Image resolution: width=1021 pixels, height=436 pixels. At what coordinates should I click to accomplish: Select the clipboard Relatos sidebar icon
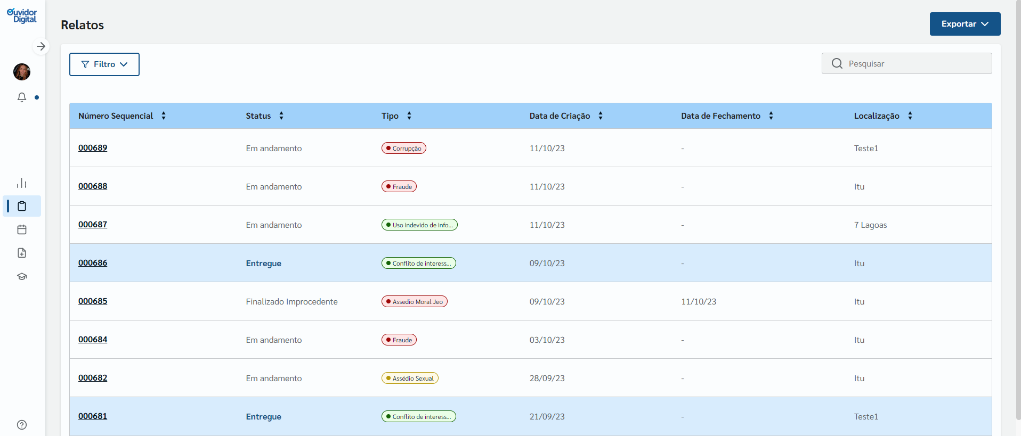pyautogui.click(x=22, y=206)
